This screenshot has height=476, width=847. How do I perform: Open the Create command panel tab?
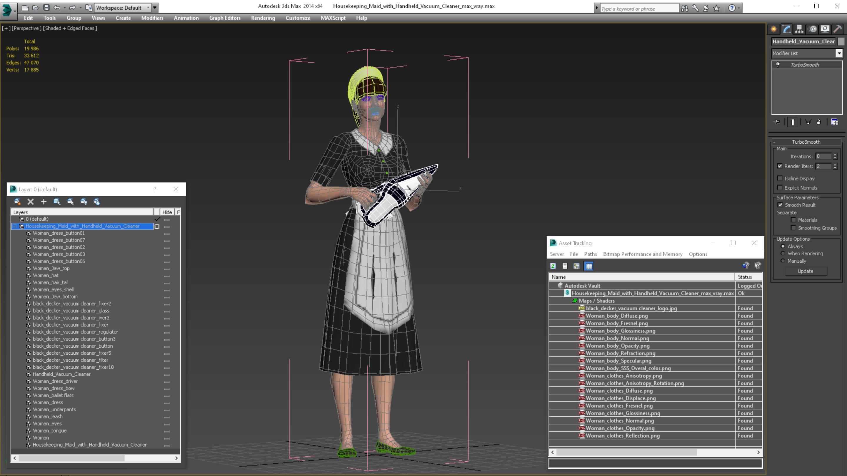tap(774, 29)
